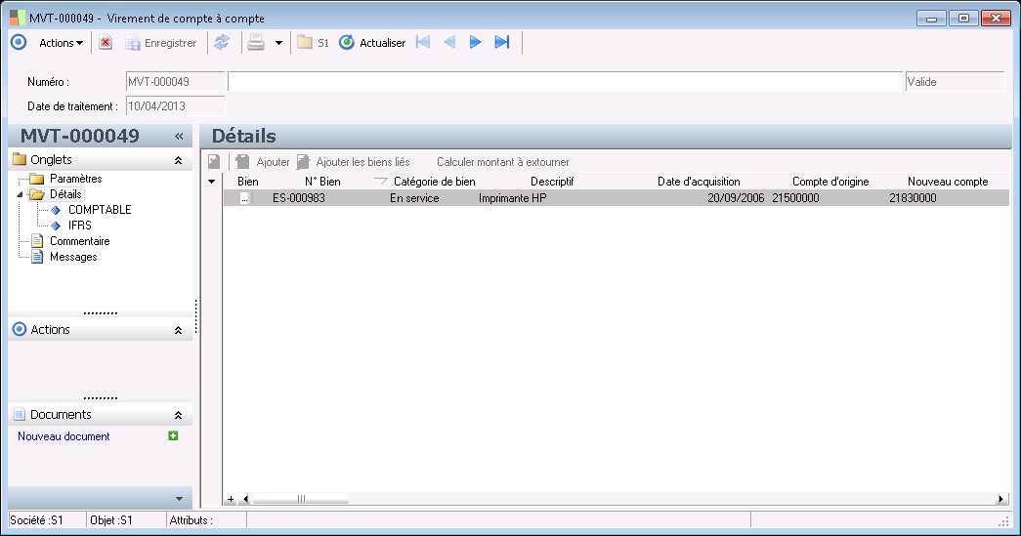Click the 20/09/2006 date cell
This screenshot has height=536, width=1021.
736,198
